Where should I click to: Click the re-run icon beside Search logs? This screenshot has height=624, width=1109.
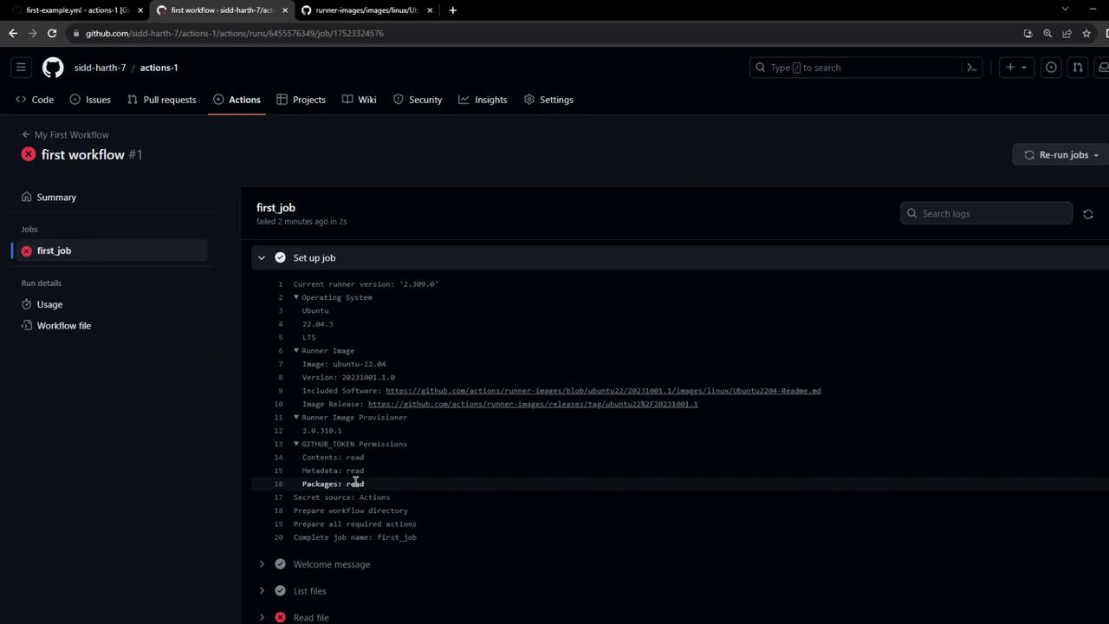(x=1088, y=214)
